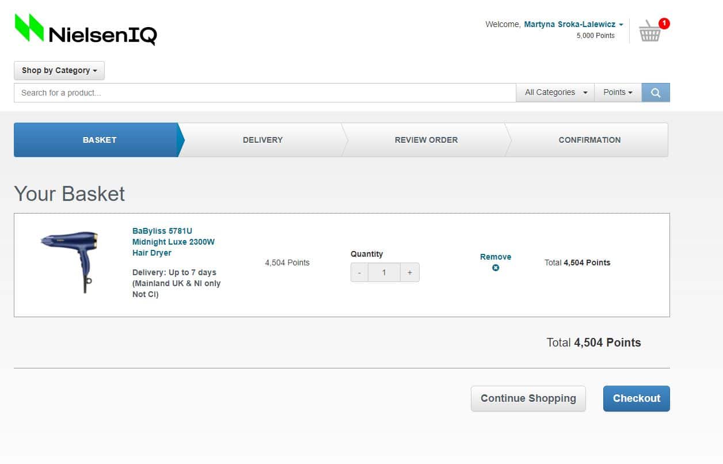Click the quantity value field
723x464 pixels.
point(384,272)
